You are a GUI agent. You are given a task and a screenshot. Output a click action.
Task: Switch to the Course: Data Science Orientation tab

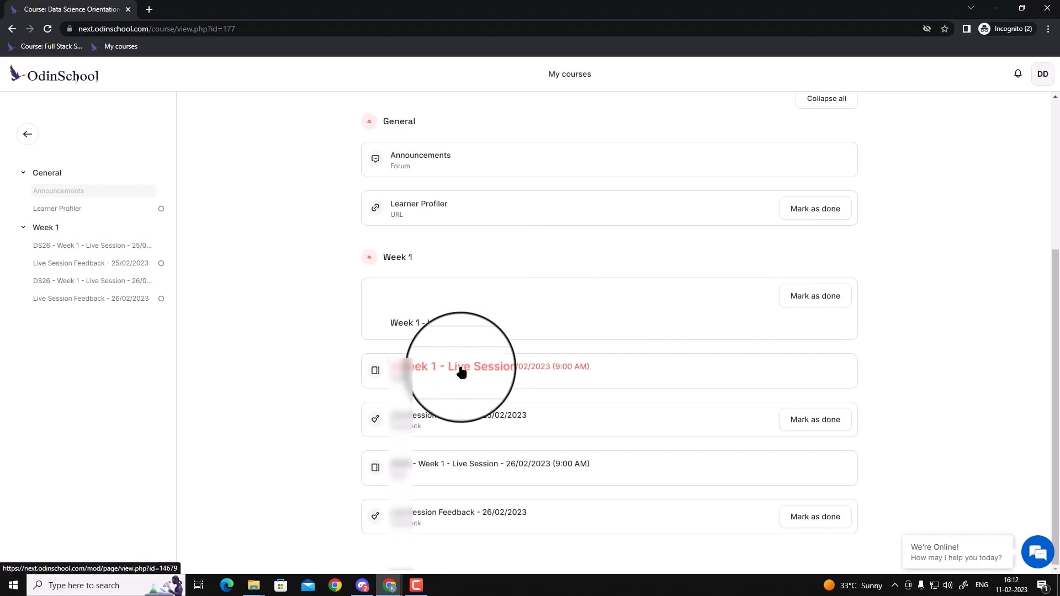pos(70,9)
